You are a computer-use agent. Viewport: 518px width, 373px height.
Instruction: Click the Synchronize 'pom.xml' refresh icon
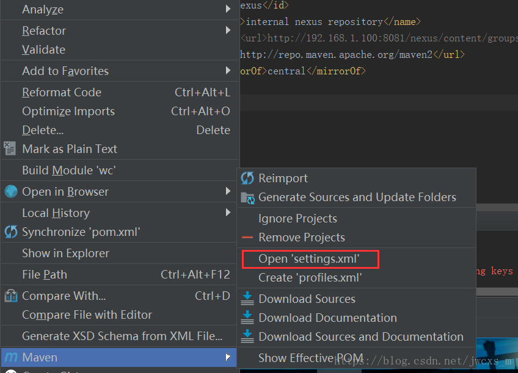(x=11, y=232)
